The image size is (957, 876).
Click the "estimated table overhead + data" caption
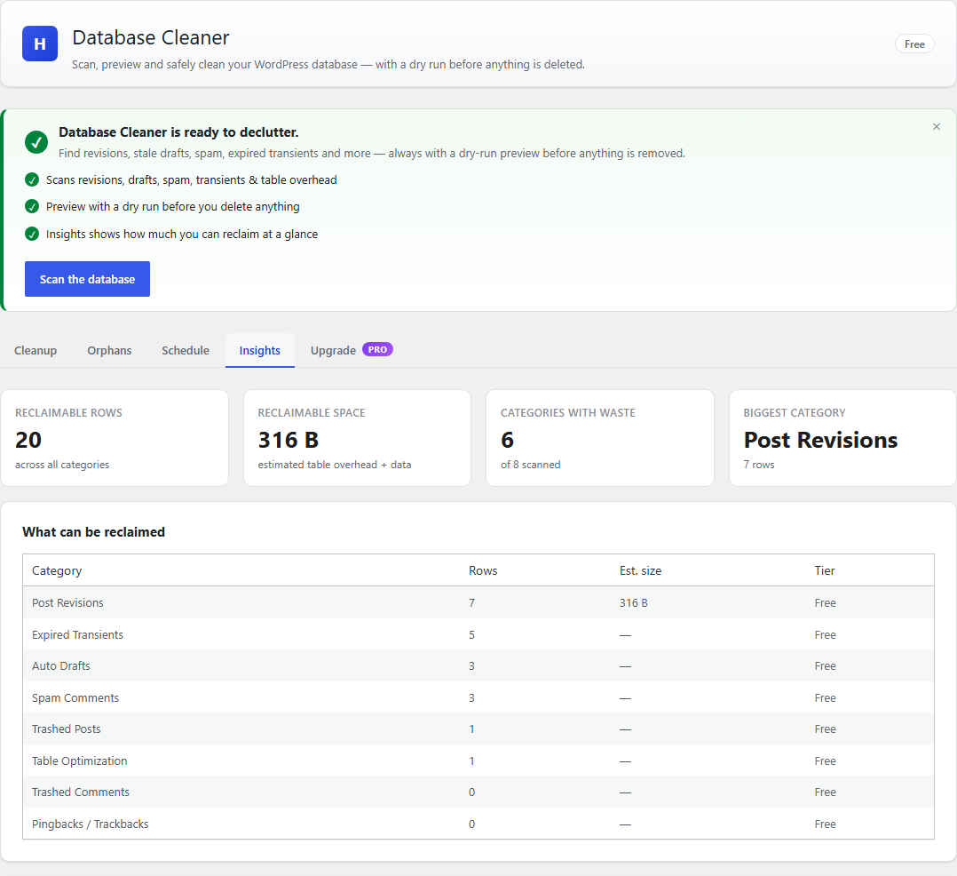(x=335, y=465)
